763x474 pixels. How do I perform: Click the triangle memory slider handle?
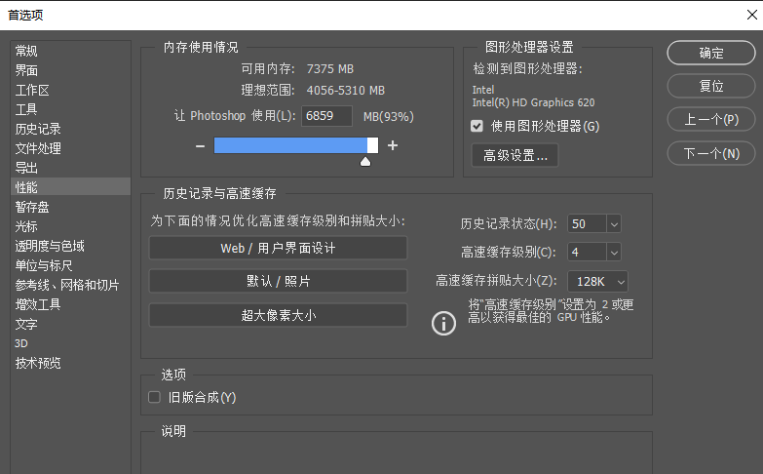point(365,161)
